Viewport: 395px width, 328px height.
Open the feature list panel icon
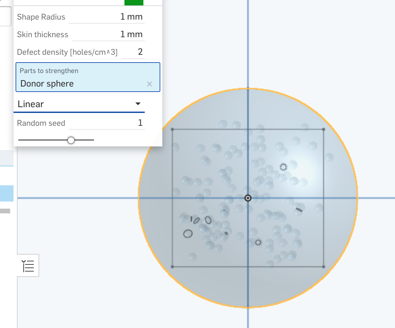click(x=28, y=266)
